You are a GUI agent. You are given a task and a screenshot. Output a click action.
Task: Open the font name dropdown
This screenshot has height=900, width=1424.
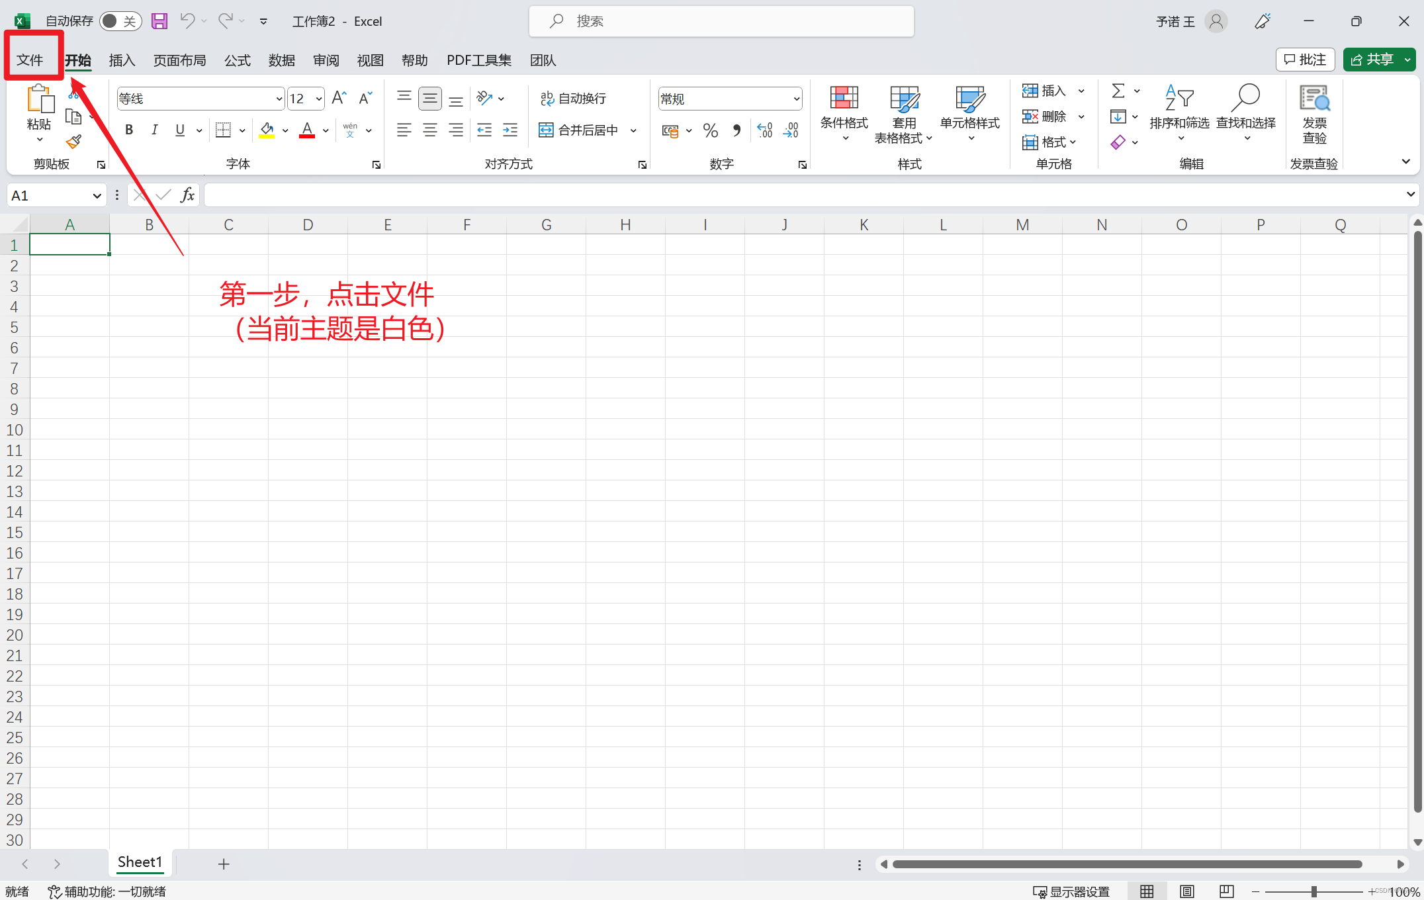(279, 99)
